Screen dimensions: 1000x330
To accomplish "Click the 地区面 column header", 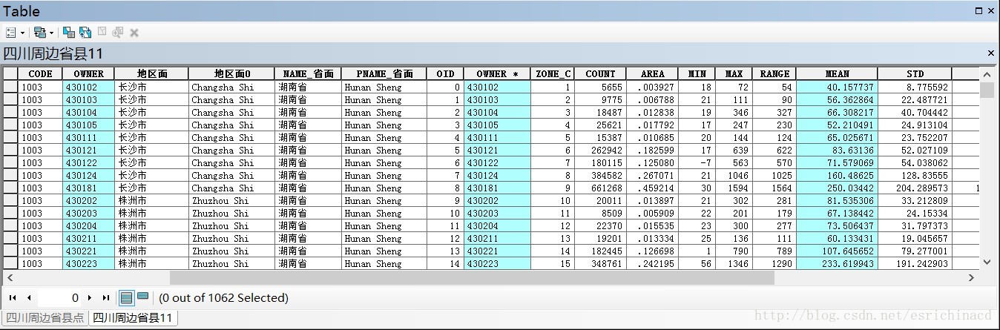I will 151,74.
